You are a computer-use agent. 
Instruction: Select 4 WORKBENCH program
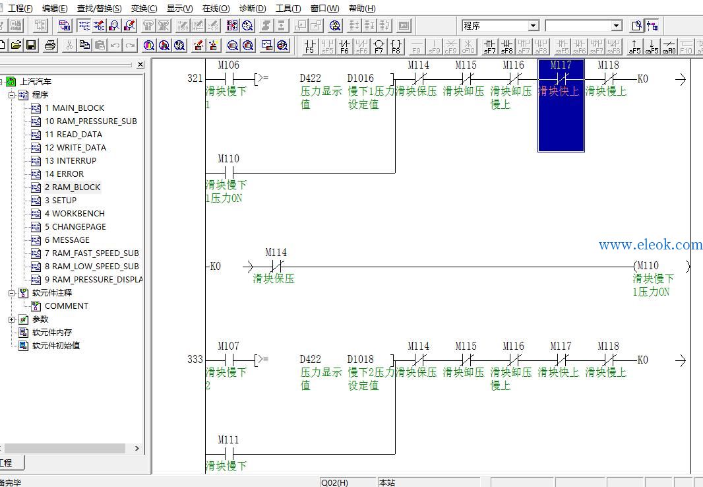point(75,213)
